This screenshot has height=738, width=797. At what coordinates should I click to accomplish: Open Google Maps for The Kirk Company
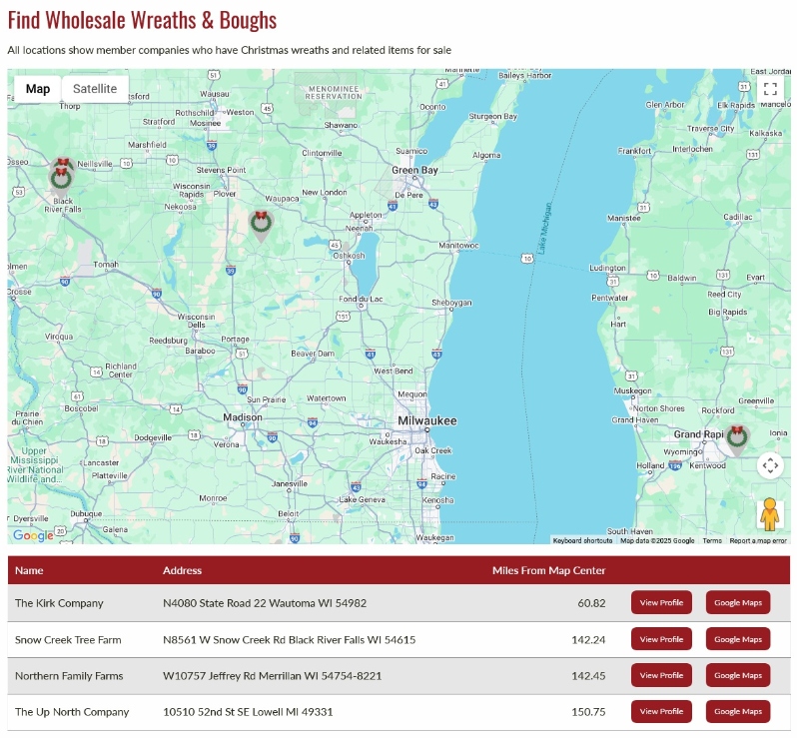tap(738, 603)
